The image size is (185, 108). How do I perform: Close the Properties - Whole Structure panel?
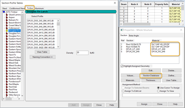pos(181,30)
